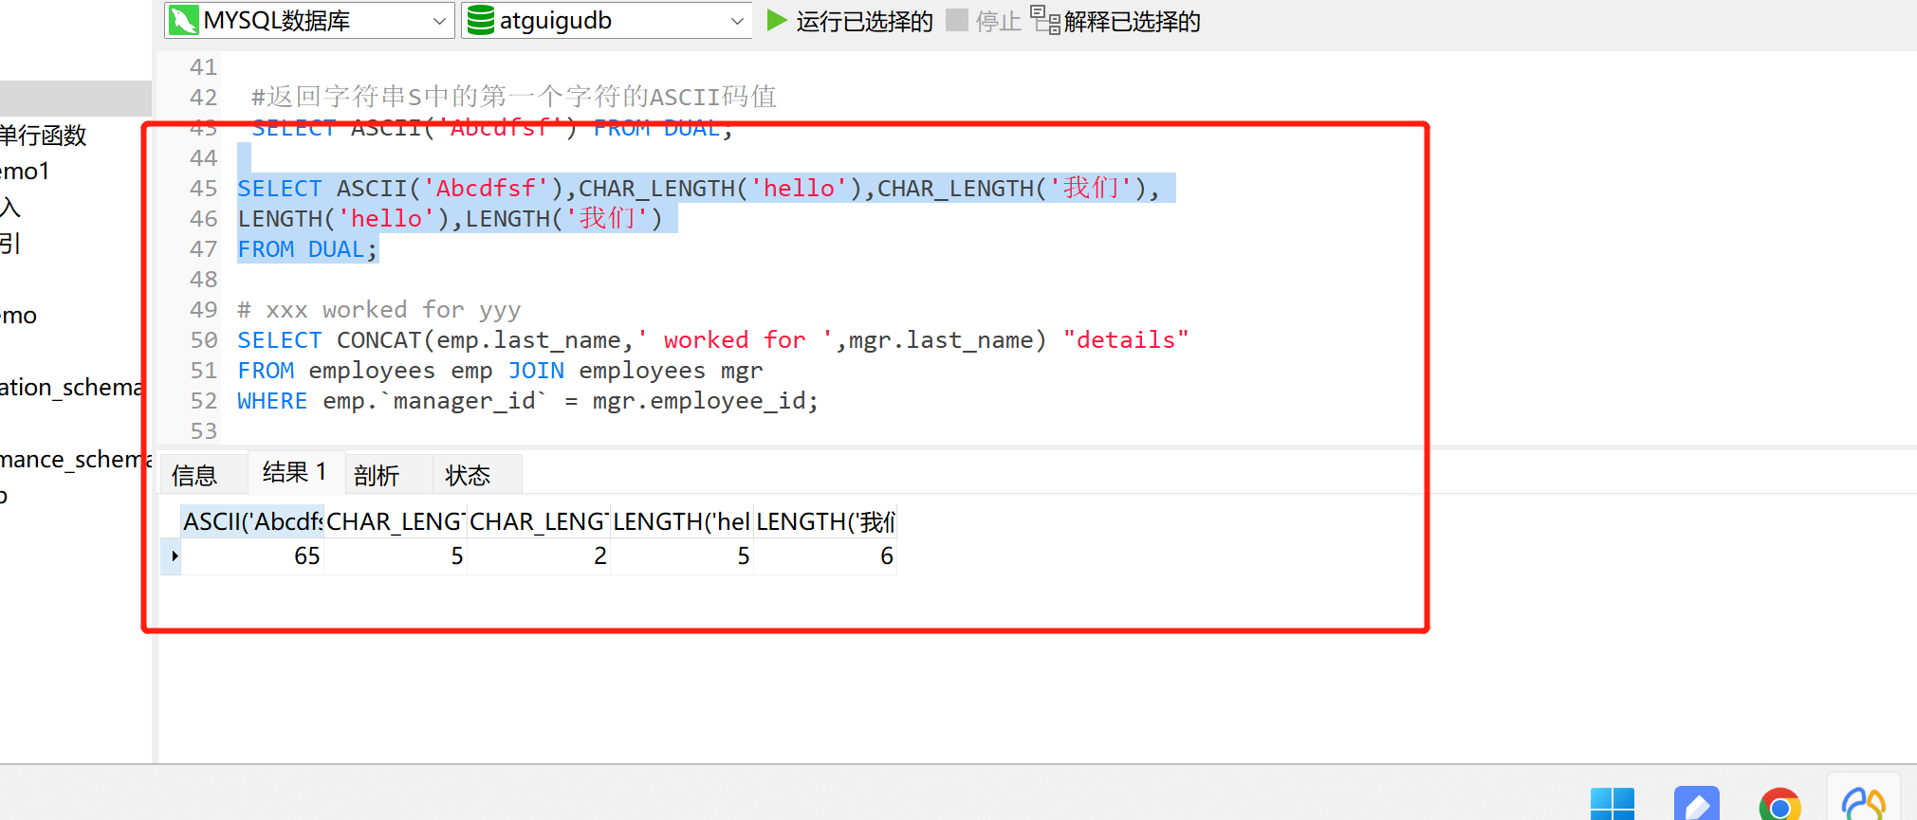Select the LENGTH('hel column header
The width and height of the screenshot is (1917, 820).
681,521
